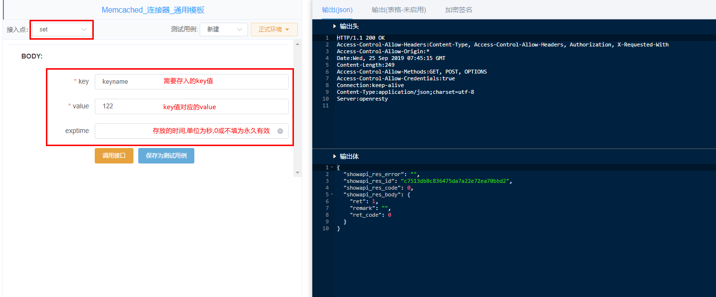Fold the JSON root object at line 1
The image size is (716, 297).
point(332,167)
